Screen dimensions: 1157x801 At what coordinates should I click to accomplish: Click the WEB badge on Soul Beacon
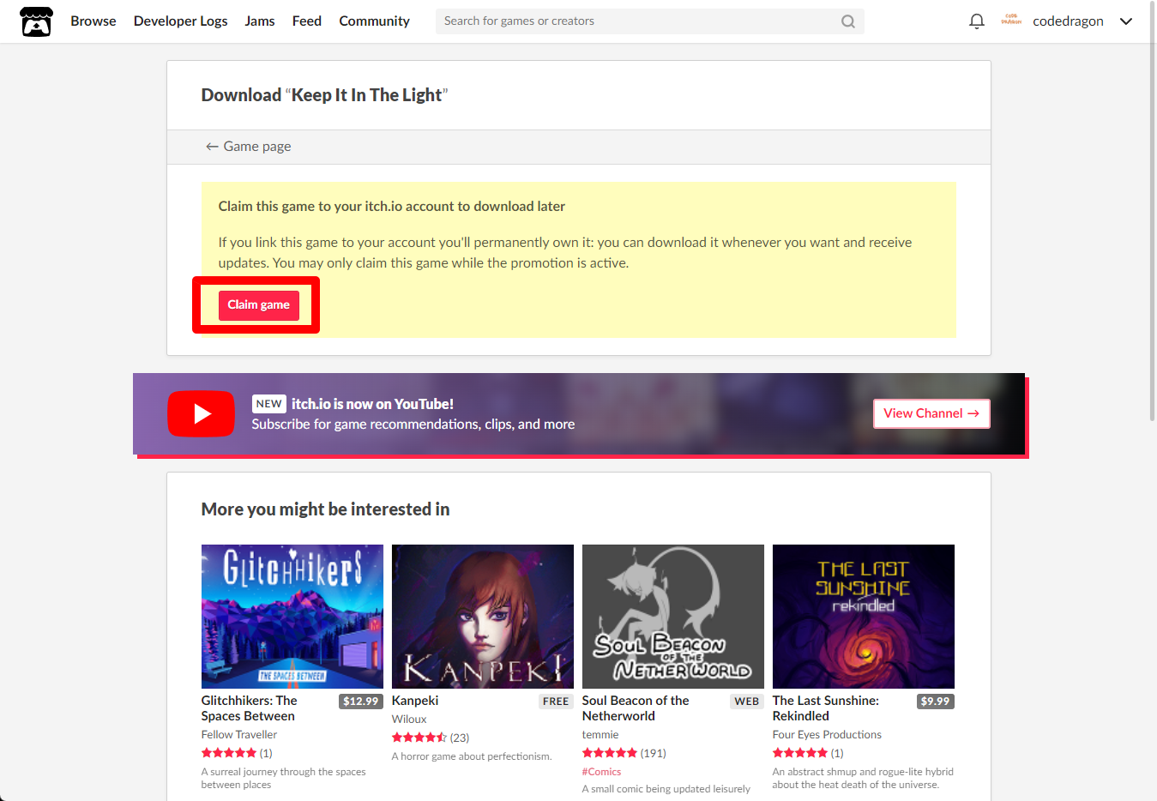click(747, 702)
